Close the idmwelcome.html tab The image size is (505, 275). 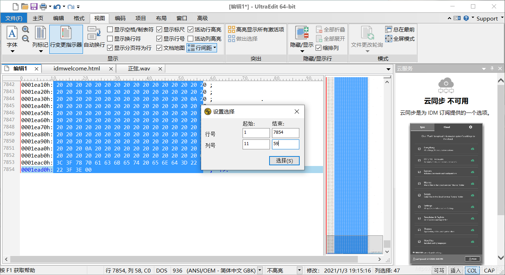[x=111, y=69]
